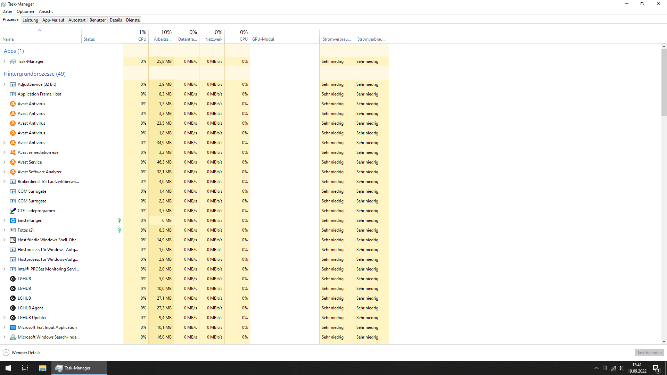Expand the LGHUB Updater process row

point(5,318)
